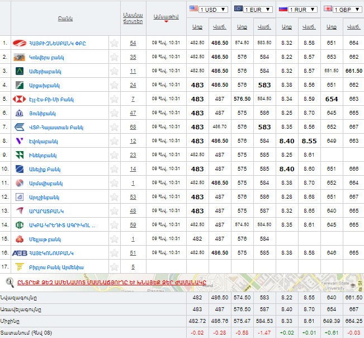Click the HayBusinessBank logo in row 1
Viewport: 364px width, 338px height.
point(20,43)
